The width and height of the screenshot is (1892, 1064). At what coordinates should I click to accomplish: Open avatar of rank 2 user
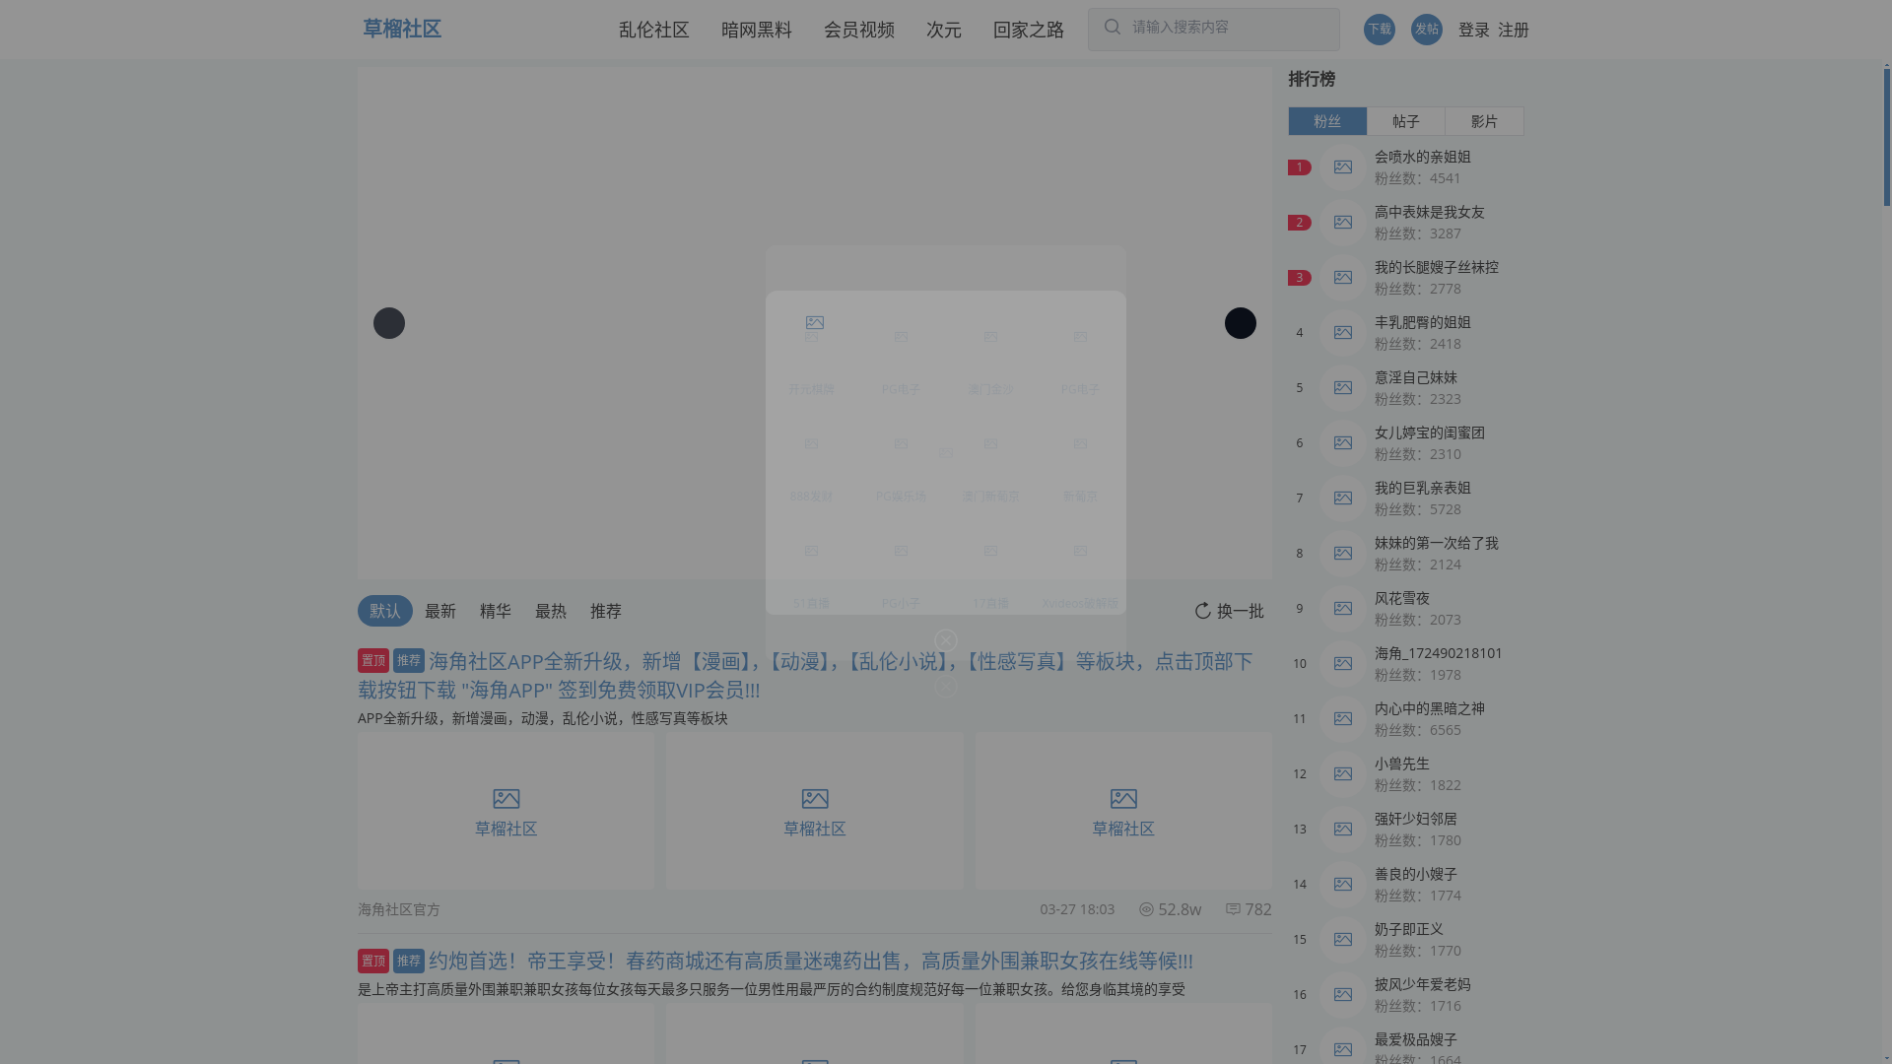pyautogui.click(x=1343, y=223)
